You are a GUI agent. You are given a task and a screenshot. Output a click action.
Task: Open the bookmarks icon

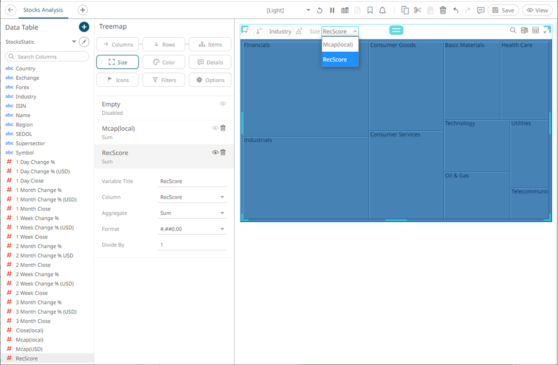click(x=370, y=10)
